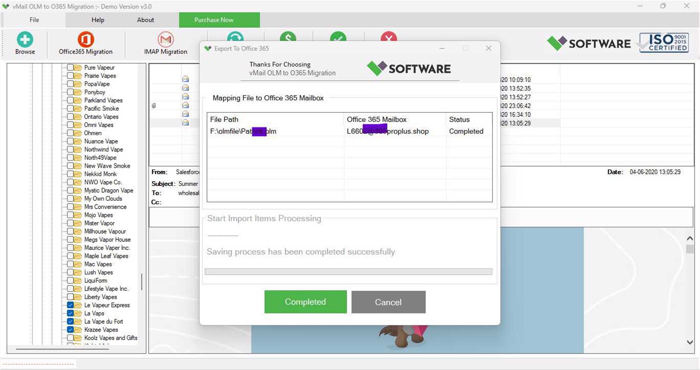Open the About menu
700x370 pixels.
[x=146, y=20]
